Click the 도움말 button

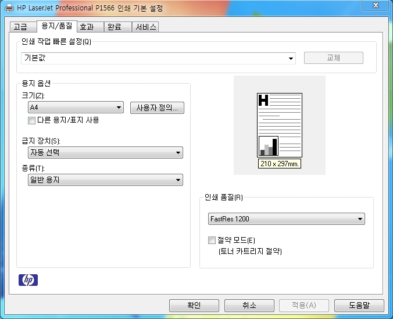(x=359, y=305)
